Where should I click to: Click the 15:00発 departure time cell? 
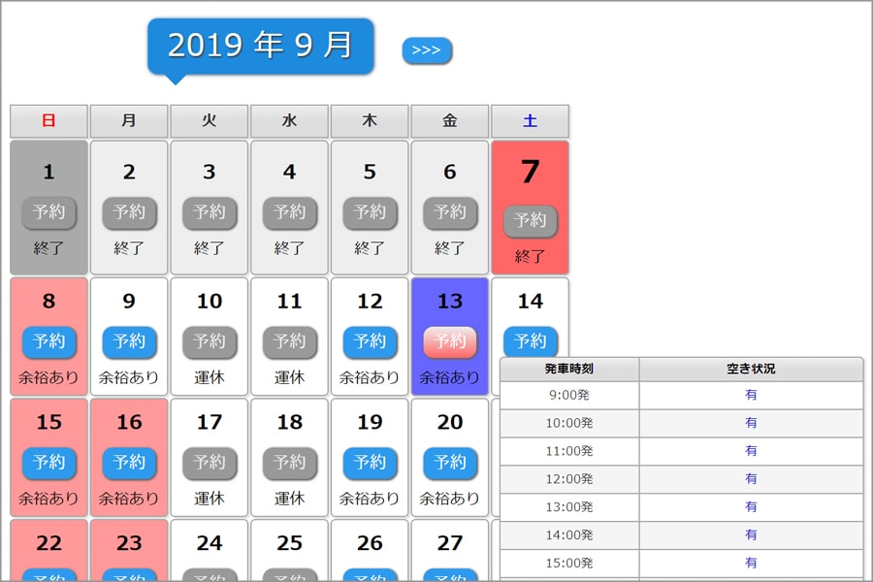569,563
